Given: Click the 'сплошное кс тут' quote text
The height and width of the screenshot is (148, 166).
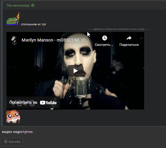Looking at the screenshot, I should 34,24.
